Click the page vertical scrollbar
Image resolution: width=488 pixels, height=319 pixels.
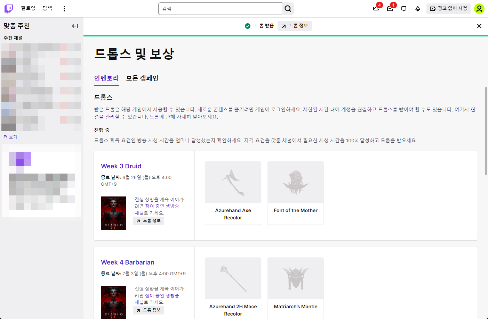(x=486, y=132)
